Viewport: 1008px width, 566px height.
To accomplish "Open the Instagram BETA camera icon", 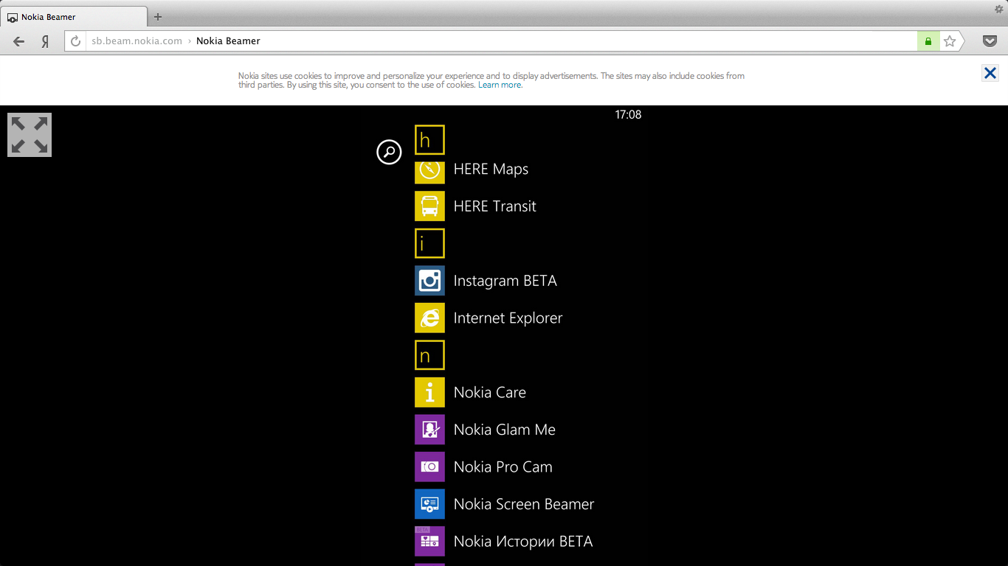I will [x=429, y=281].
